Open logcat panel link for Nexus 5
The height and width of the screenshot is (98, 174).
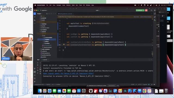pyautogui.click(x=68, y=73)
